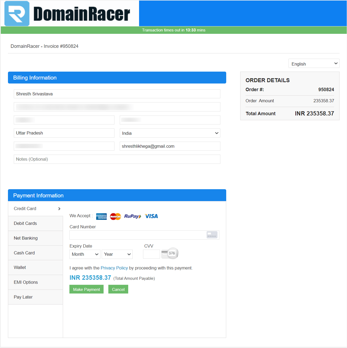Open the country selector showing India
This screenshot has width=347, height=348.
[x=170, y=133]
